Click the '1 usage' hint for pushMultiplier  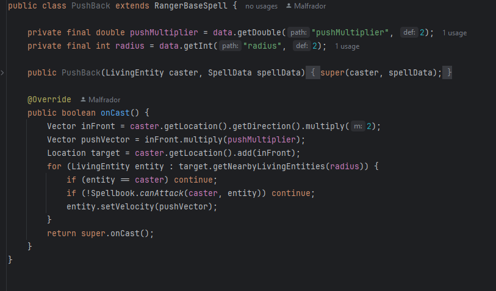pos(455,33)
